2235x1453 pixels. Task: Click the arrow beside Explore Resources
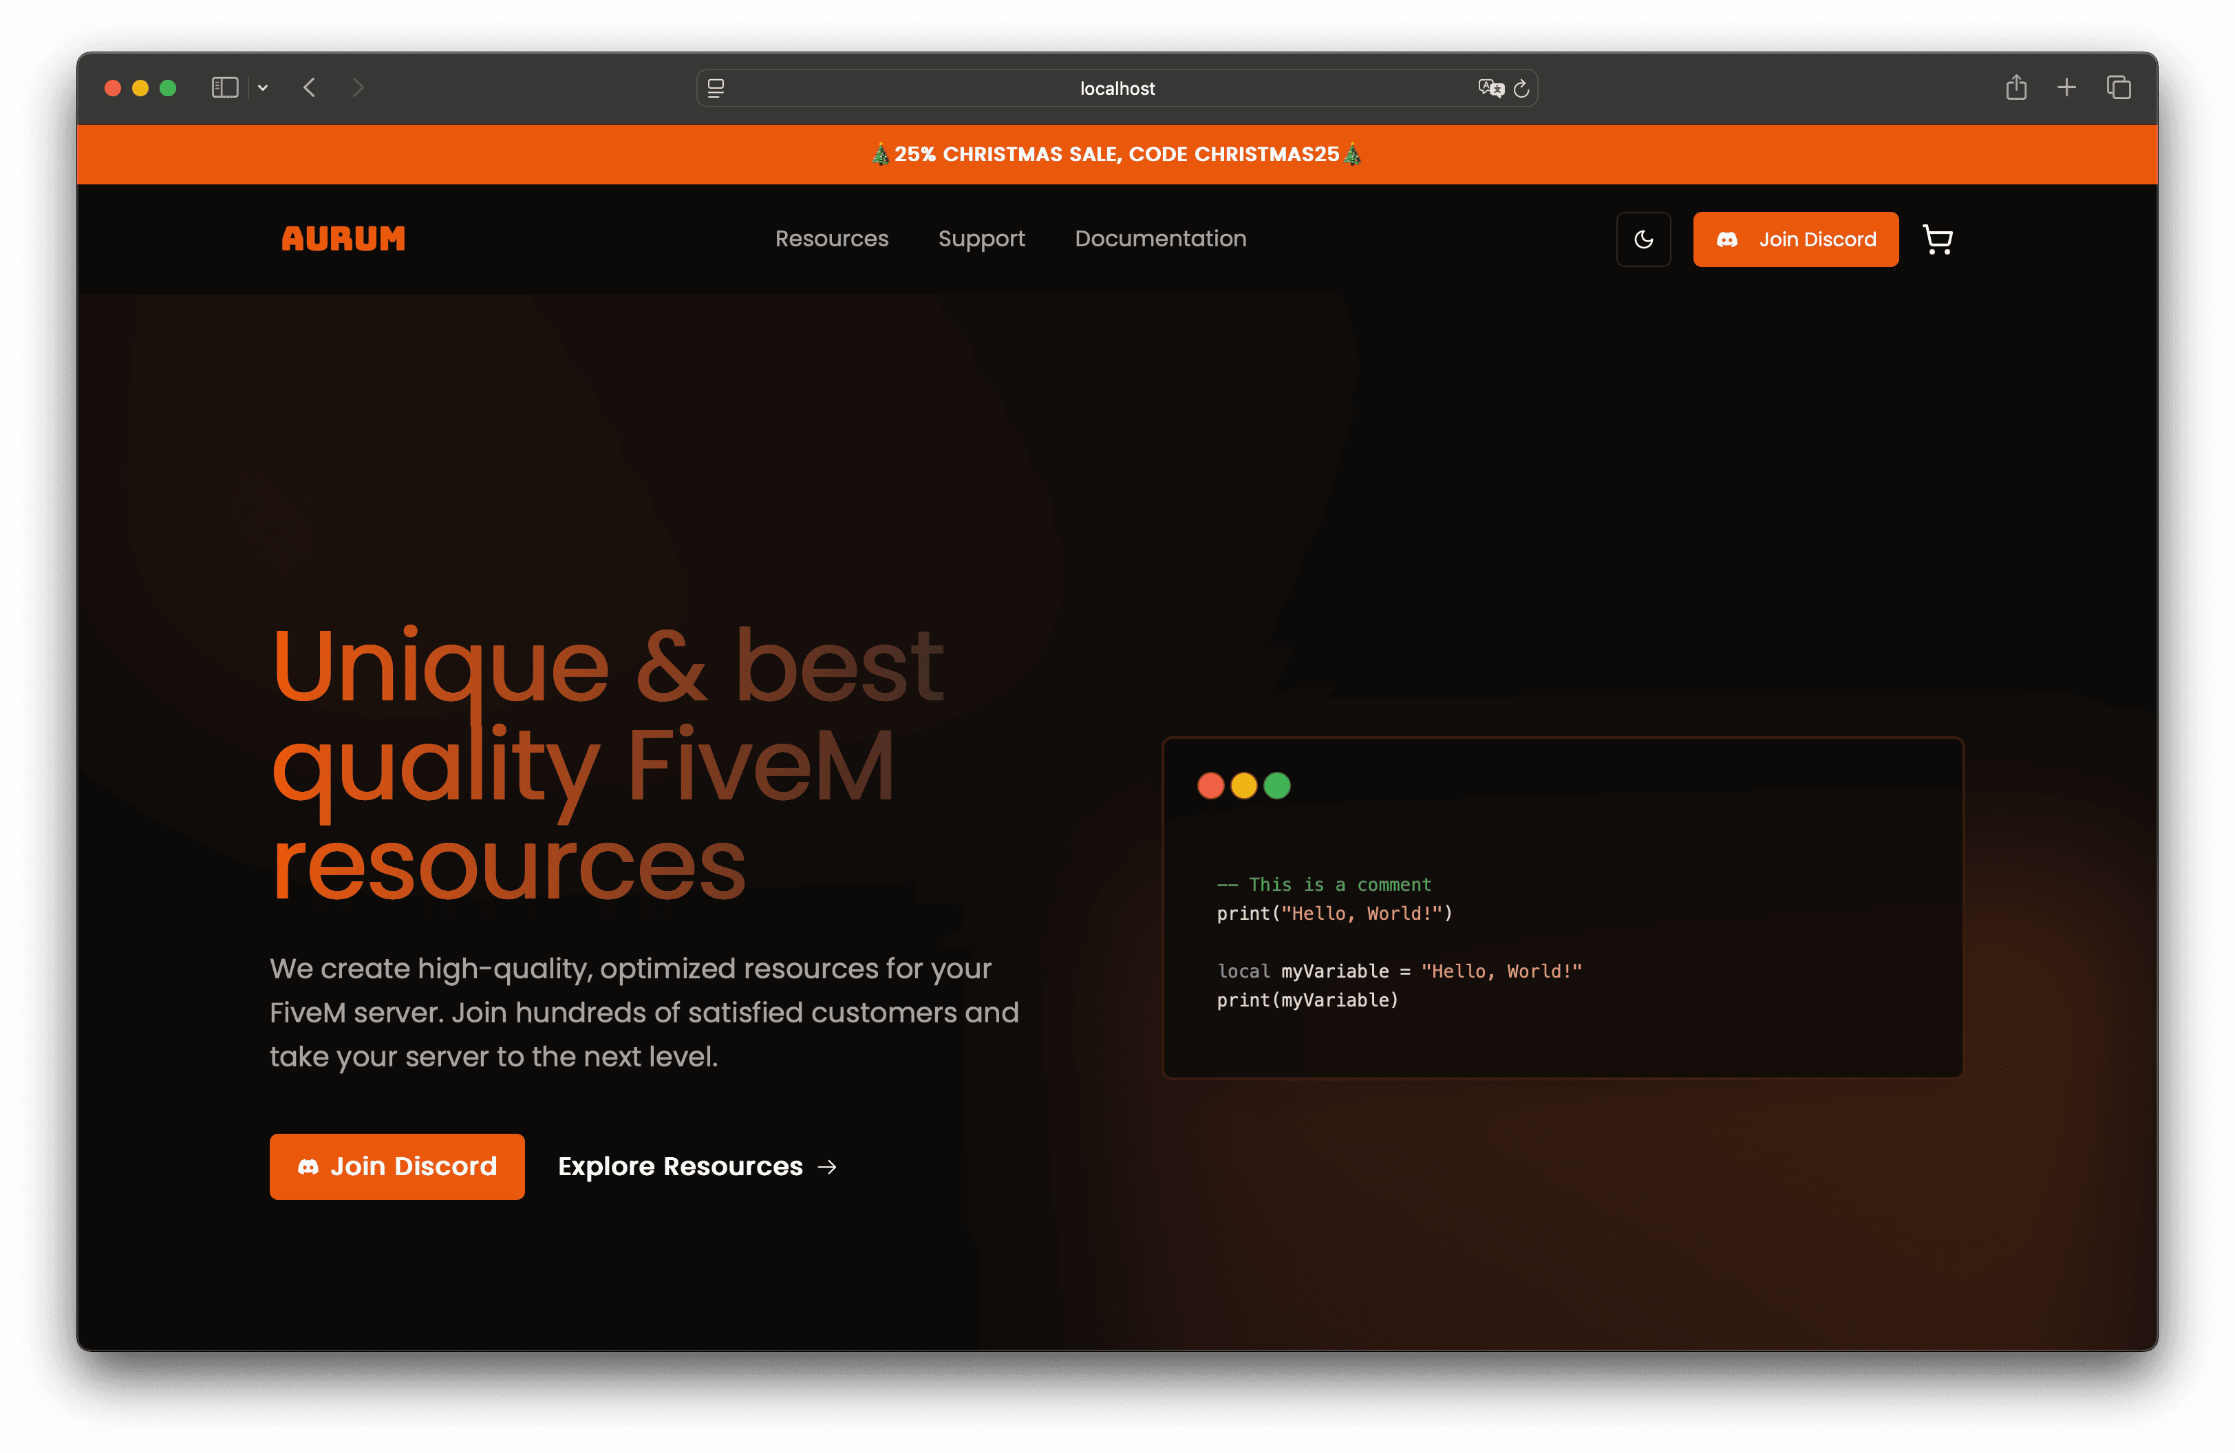pos(826,1167)
